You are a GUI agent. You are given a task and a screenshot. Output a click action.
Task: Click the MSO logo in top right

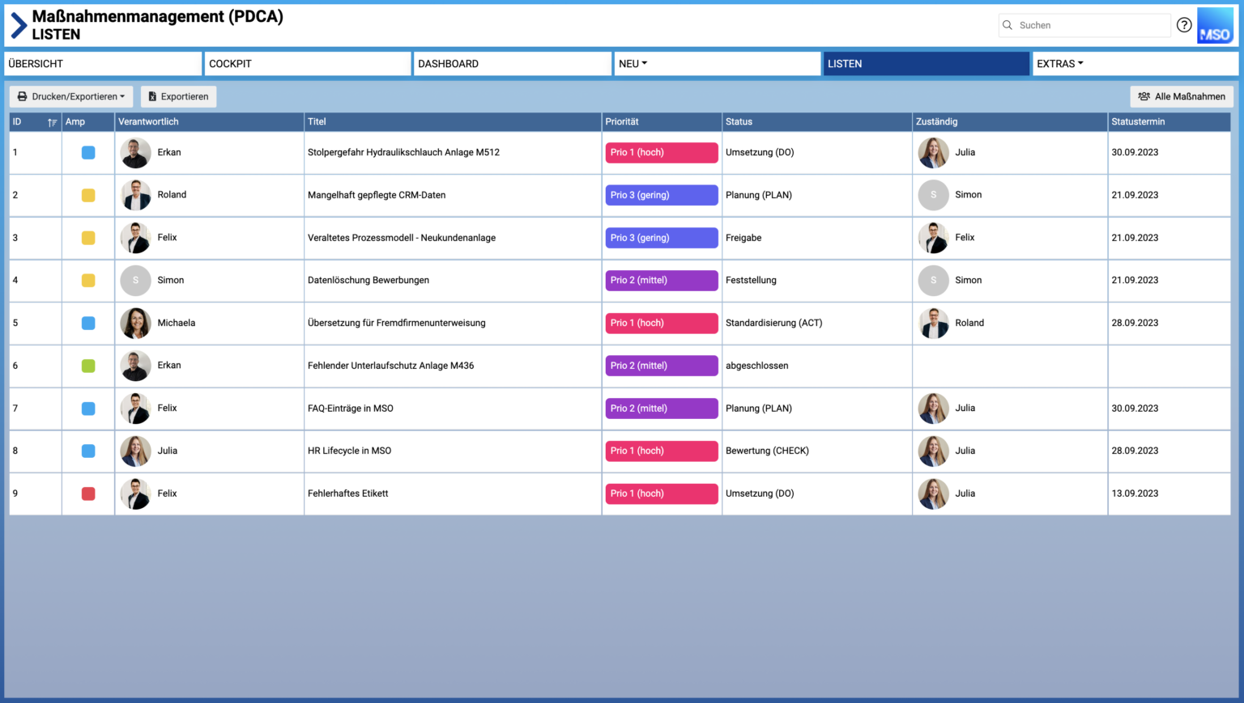1214,25
